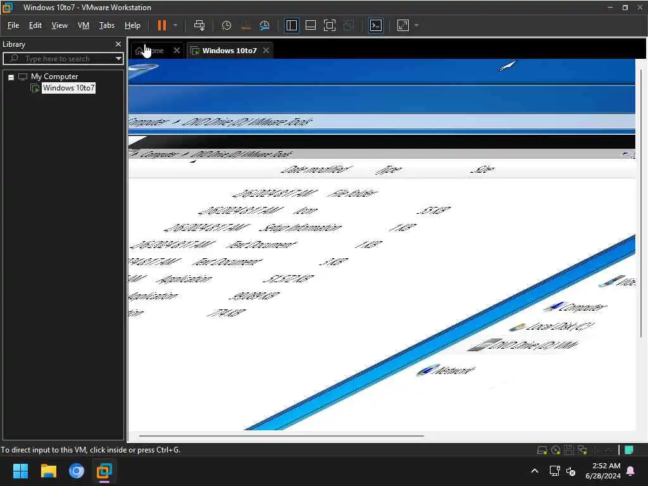Open the Edit menu
The height and width of the screenshot is (486, 648).
pyautogui.click(x=35, y=25)
